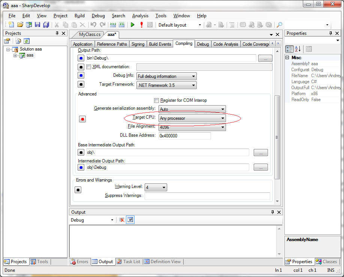This screenshot has width=344, height=277.
Task: Expand the aaa project tree node
Action: click(15, 55)
